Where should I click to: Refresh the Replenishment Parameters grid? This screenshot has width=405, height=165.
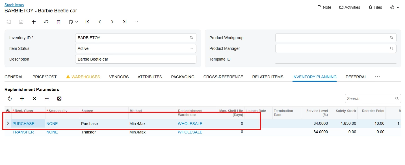10,99
